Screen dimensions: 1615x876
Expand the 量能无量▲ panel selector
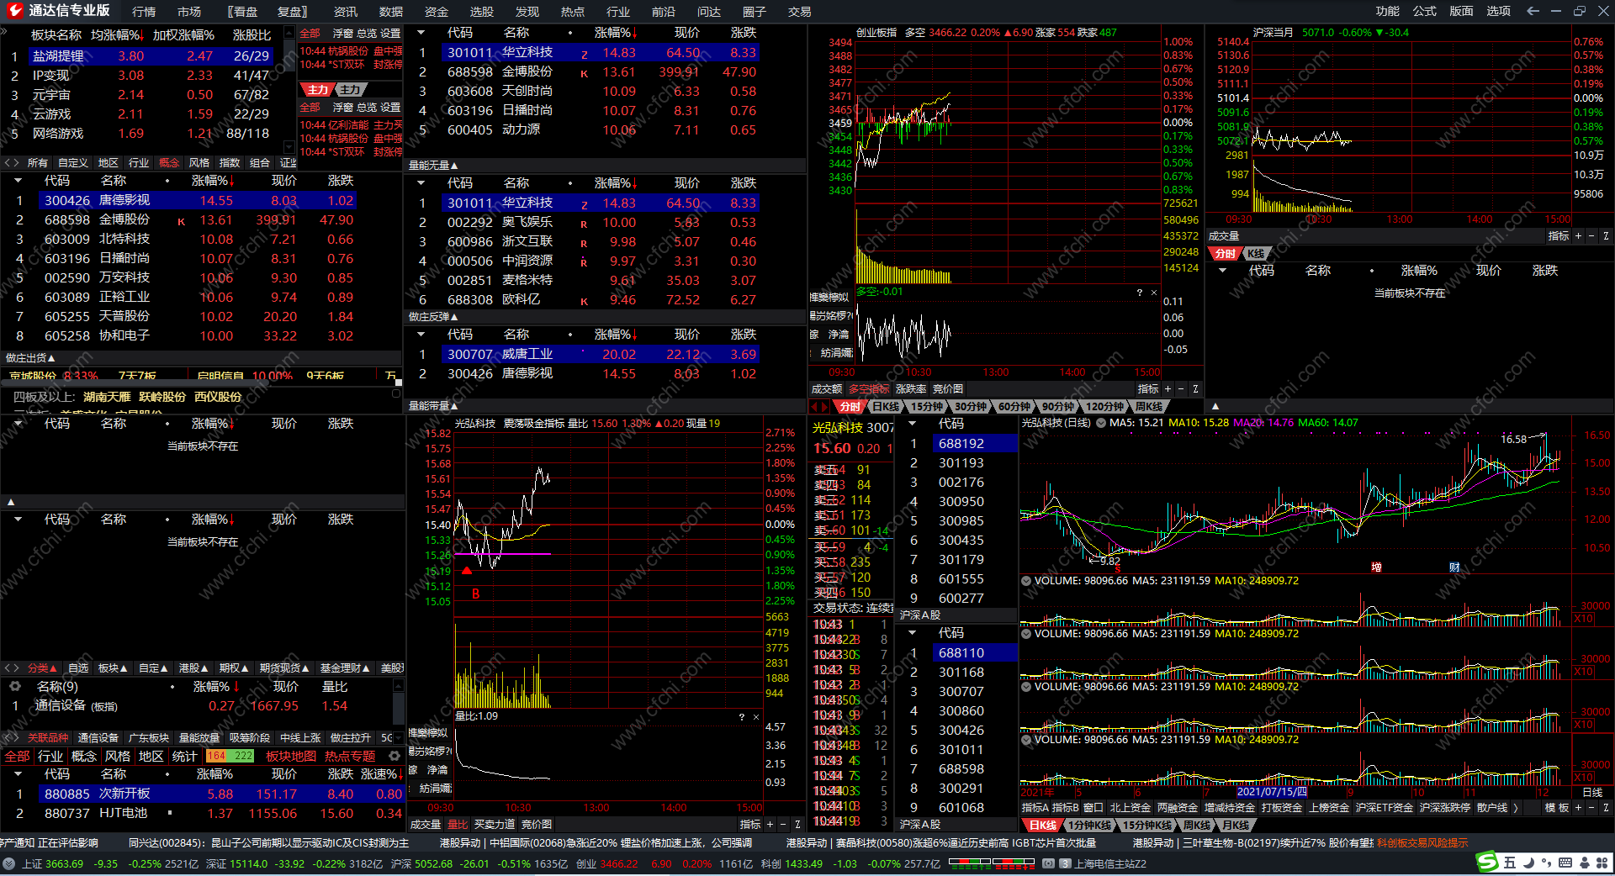point(433,166)
